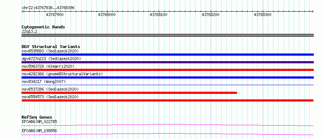
Task: Select the thin blue nsv834217 variant line
Action: tap(167, 85)
